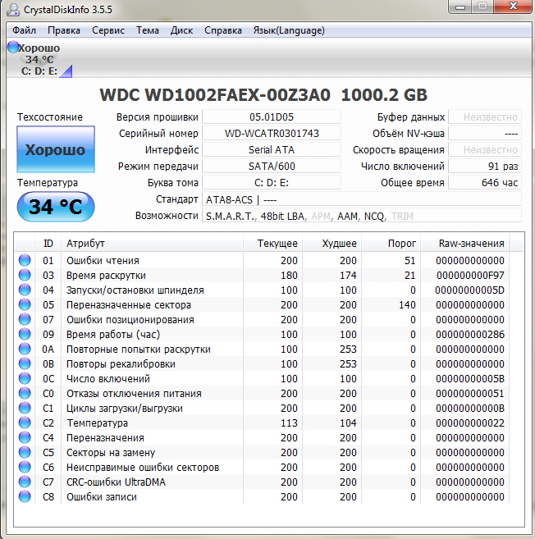535x539 pixels.
Task: Click status orb for Ошибки чтения attribute
Action: pos(25,260)
